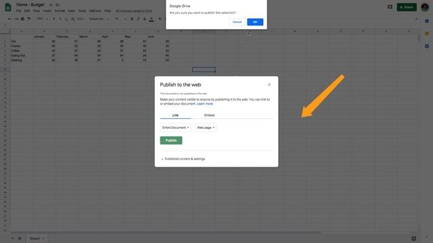Open the Add-ons menu
Image resolution: width=433 pixels, height=243 pixels.
pos(95,11)
